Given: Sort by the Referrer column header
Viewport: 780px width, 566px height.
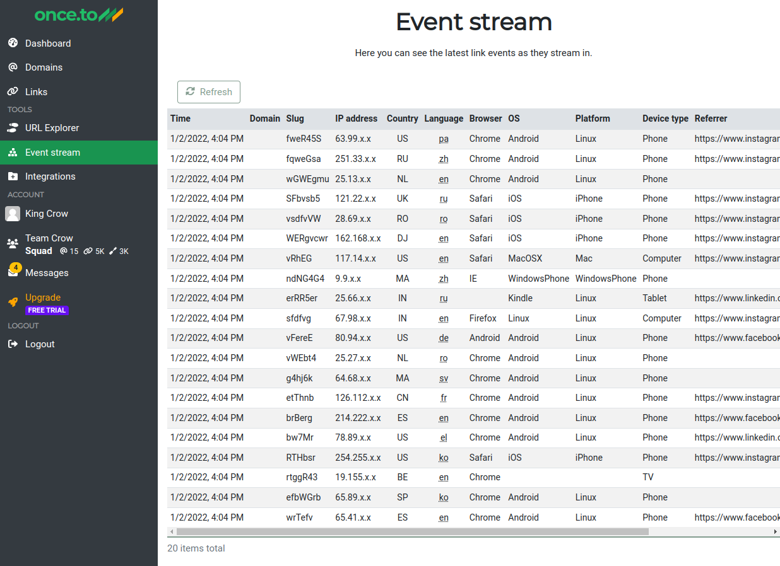Looking at the screenshot, I should [x=711, y=118].
